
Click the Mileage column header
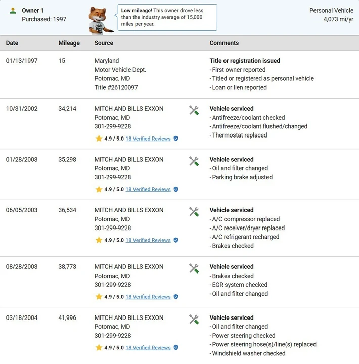click(69, 43)
